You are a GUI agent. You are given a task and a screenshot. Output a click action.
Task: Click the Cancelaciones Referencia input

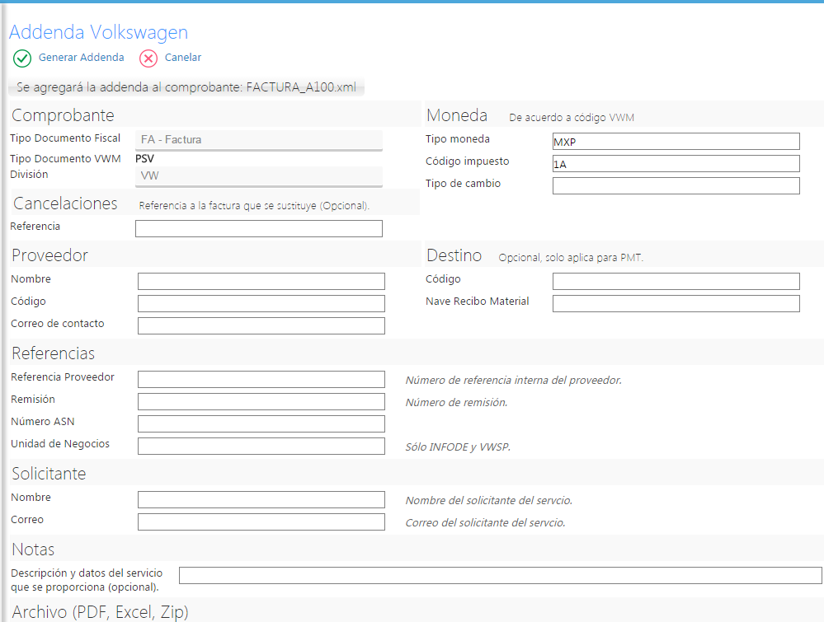point(258,229)
